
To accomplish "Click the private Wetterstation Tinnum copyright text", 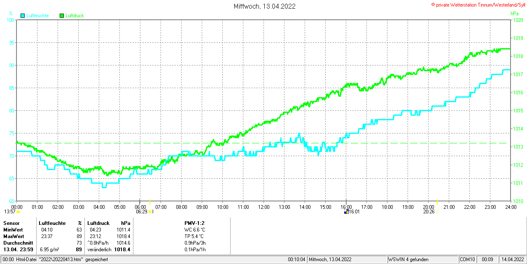I will pos(478,5).
